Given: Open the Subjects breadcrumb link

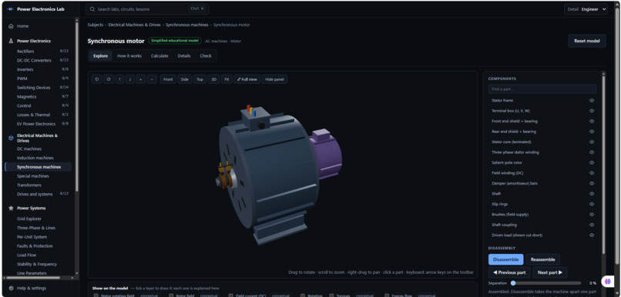Looking at the screenshot, I should (96, 25).
